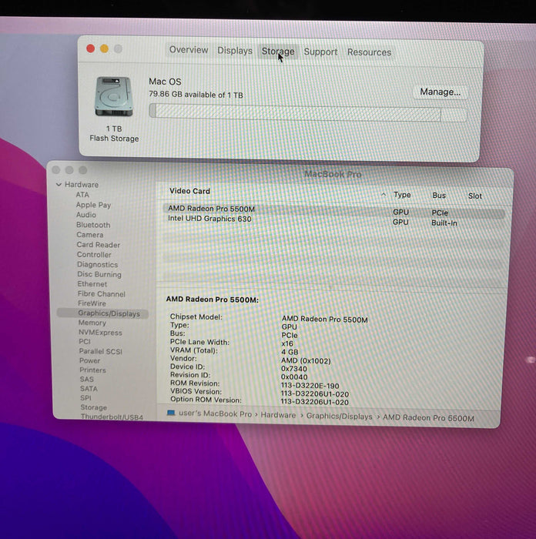The image size is (536, 539).
Task: Switch to the Resources tab
Action: (369, 52)
